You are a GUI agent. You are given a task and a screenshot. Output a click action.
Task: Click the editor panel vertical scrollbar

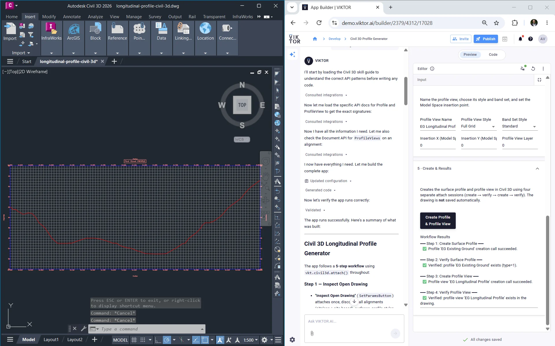click(x=547, y=270)
